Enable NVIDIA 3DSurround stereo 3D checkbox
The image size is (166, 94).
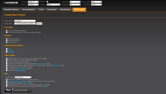pos(7,59)
